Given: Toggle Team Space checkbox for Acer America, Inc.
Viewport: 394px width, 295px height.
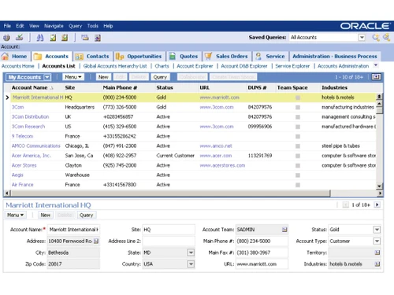Looking at the screenshot, I should coord(298,156).
